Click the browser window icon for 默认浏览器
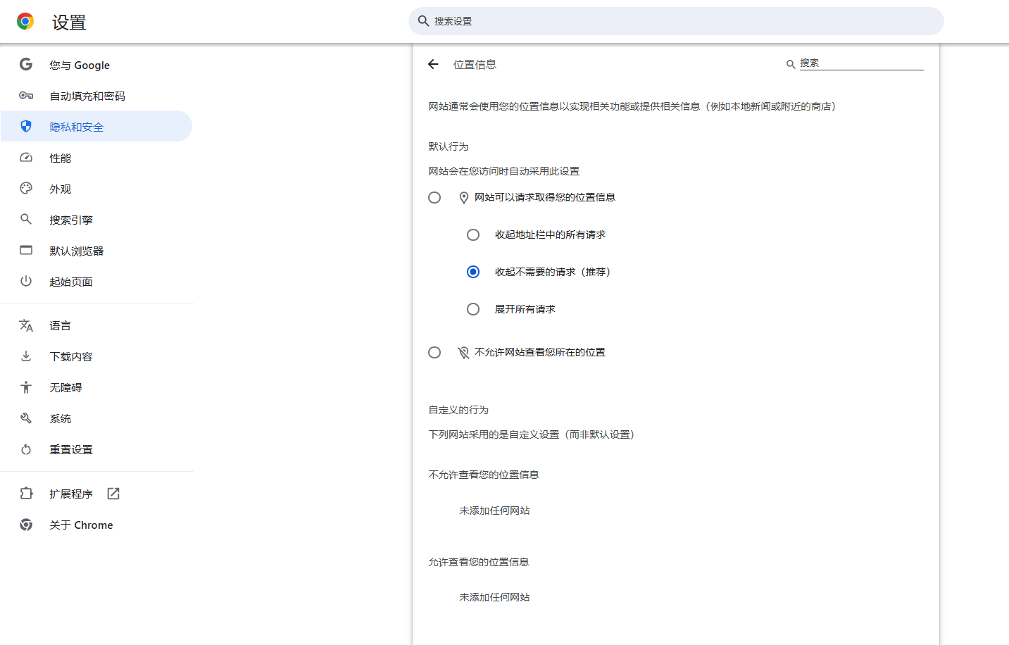 pyautogui.click(x=26, y=250)
